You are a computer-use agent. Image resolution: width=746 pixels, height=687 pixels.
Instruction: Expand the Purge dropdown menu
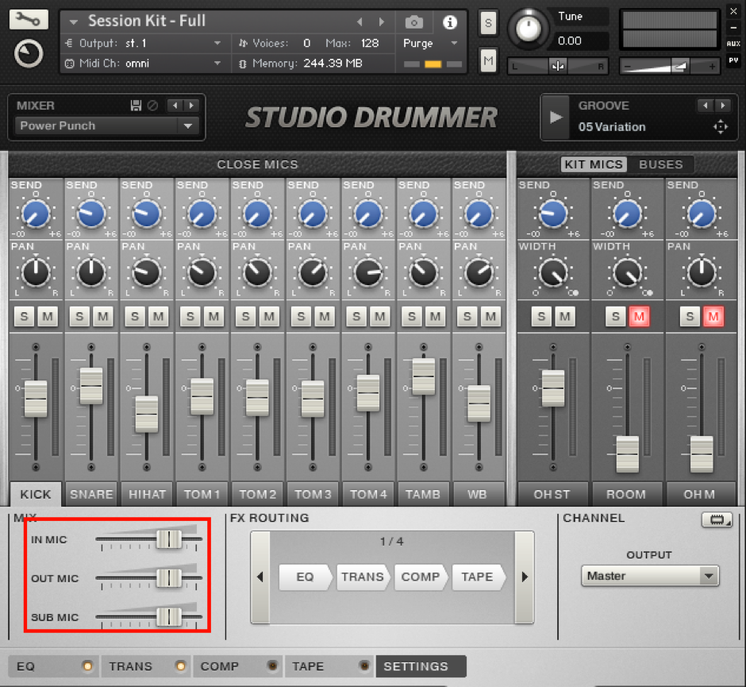pos(431,44)
